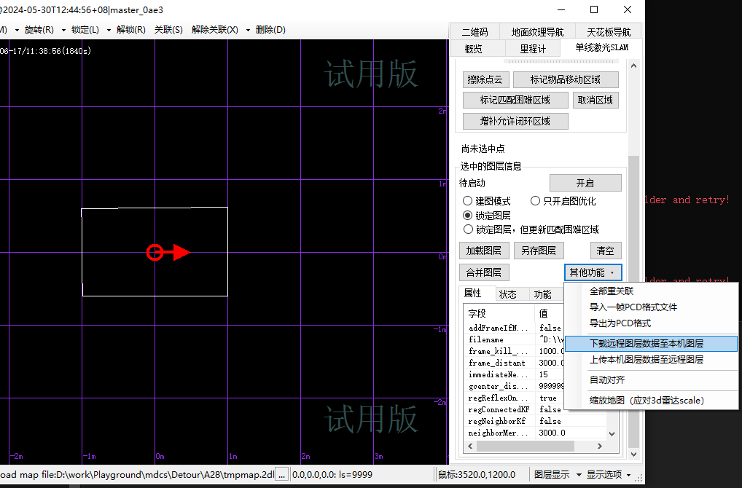Select 导出为PCD格式 menu entry

click(x=620, y=323)
